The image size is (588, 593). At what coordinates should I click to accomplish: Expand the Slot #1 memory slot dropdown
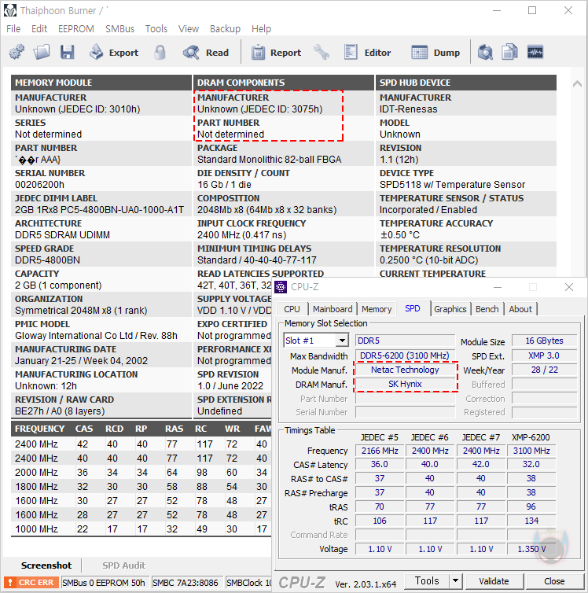[x=342, y=341]
